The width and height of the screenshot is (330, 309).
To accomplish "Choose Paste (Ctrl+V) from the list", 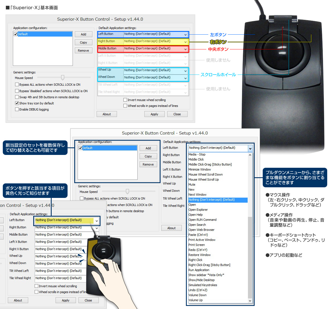I will pos(218,235).
